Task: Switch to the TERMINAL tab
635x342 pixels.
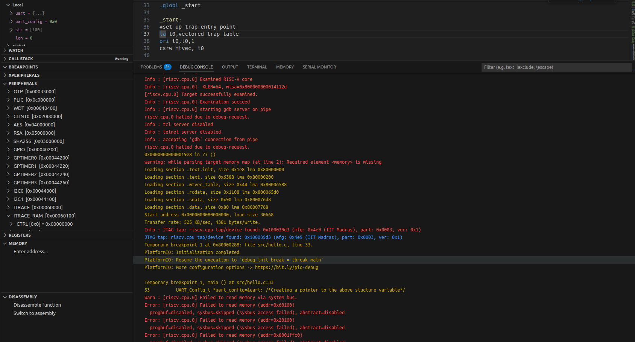Action: [257, 67]
